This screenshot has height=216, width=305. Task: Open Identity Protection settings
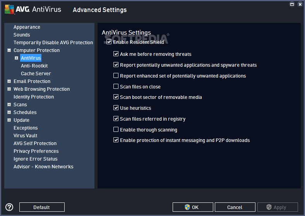point(34,97)
